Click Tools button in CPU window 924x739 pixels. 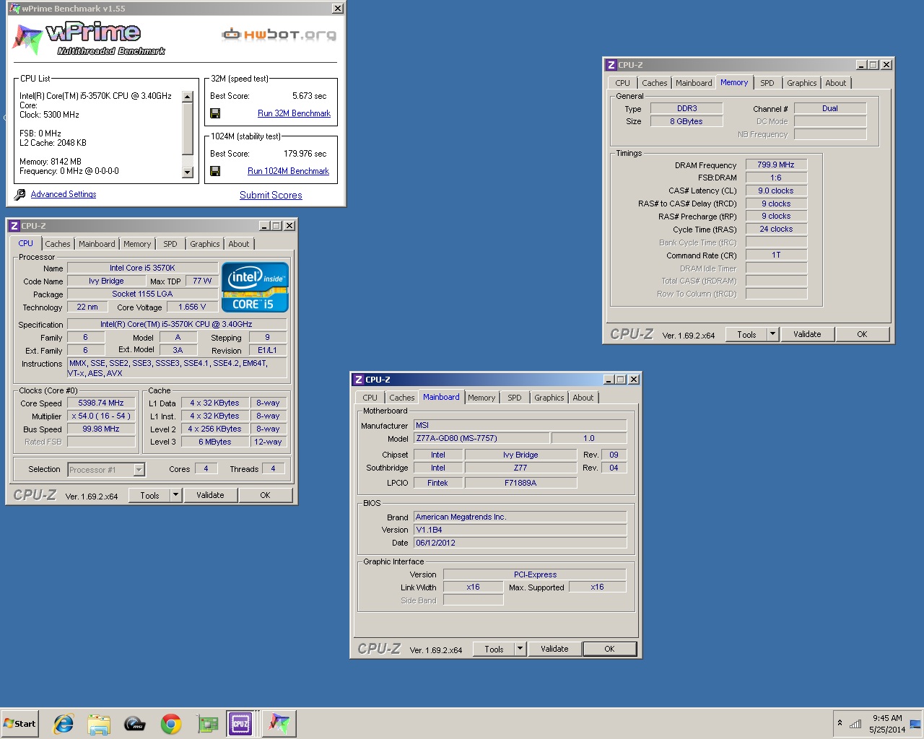[x=149, y=495]
